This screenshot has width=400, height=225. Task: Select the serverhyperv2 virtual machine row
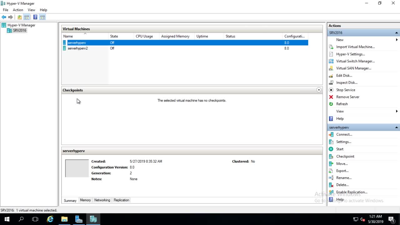[185, 48]
